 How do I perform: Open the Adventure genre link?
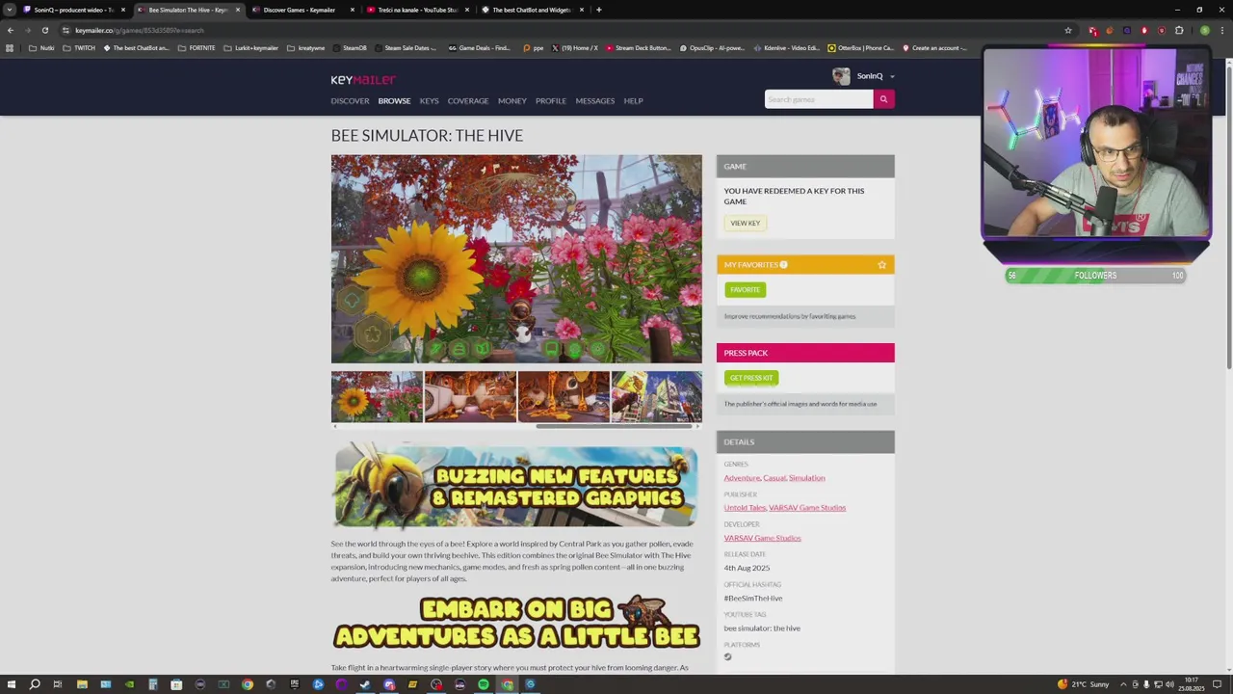coord(742,478)
